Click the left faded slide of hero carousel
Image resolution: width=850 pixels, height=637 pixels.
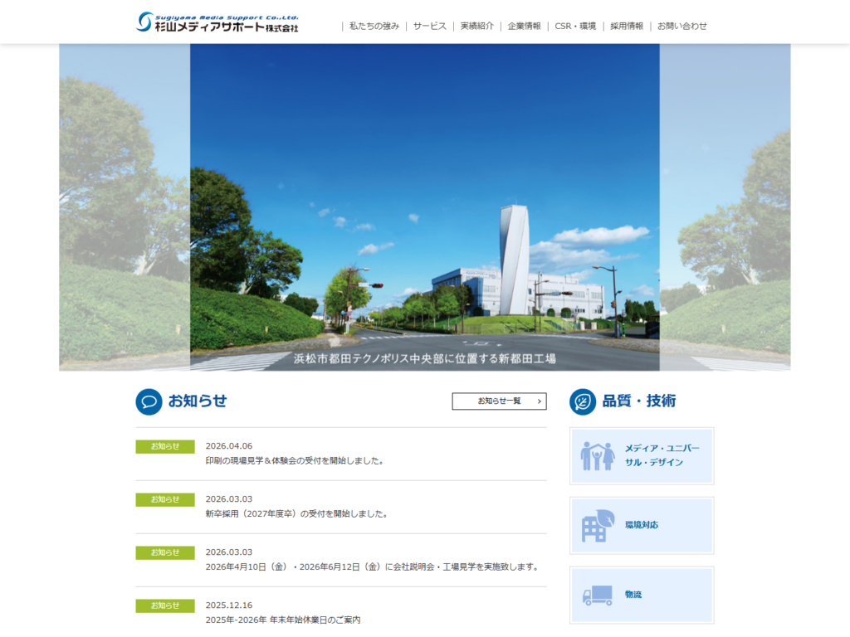[125, 207]
